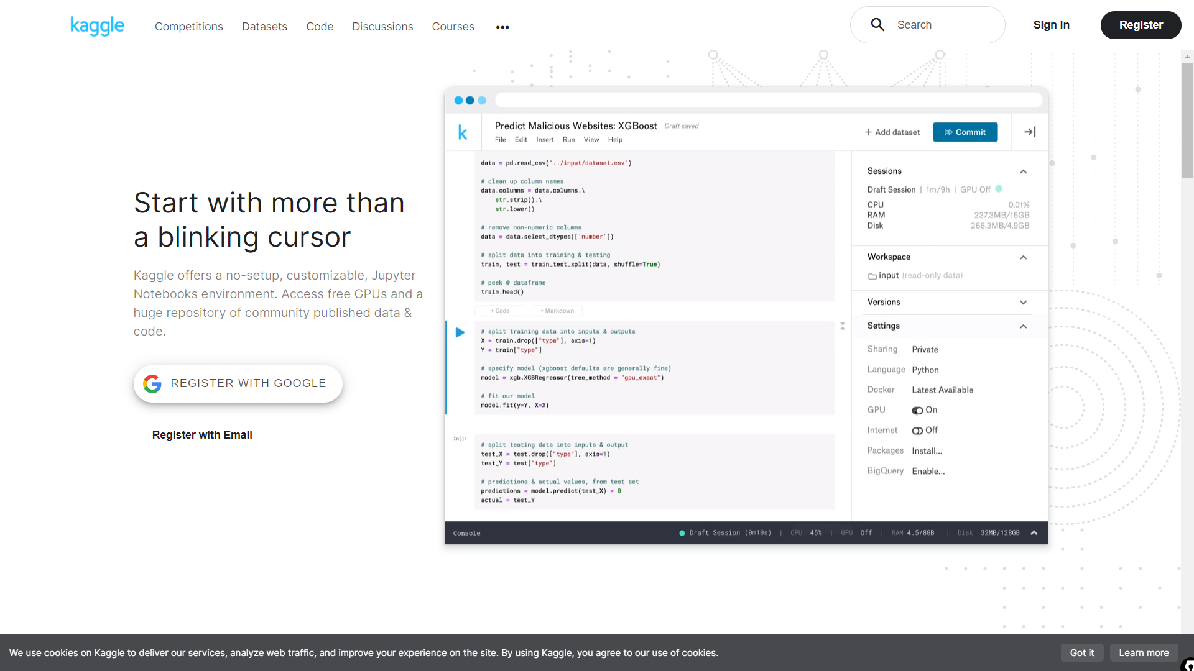Image resolution: width=1194 pixels, height=671 pixels.
Task: Click the CPU 45% status entry
Action: tap(806, 533)
